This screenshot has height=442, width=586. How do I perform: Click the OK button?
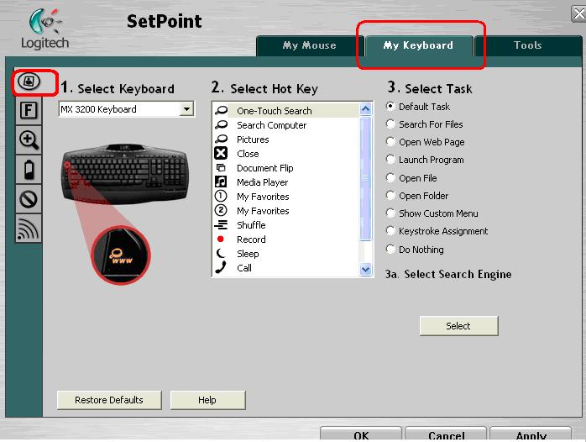pos(361,434)
